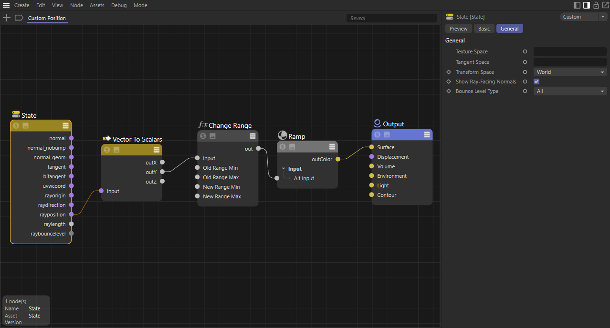Open the Transform Space World dropdown
Viewport: 610px width, 328px height.
pos(570,72)
